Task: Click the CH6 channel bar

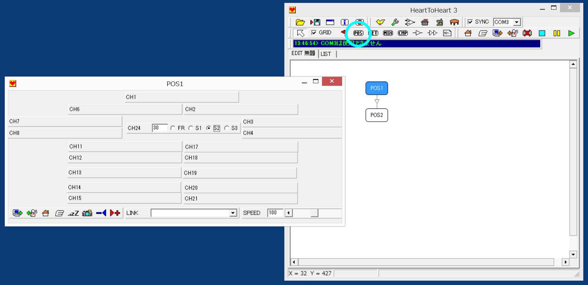Action: click(x=125, y=109)
